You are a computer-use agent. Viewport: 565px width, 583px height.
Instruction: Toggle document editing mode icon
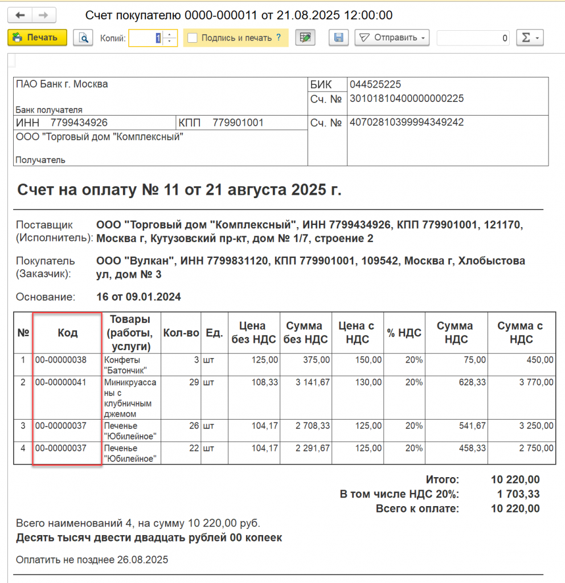pos(305,38)
